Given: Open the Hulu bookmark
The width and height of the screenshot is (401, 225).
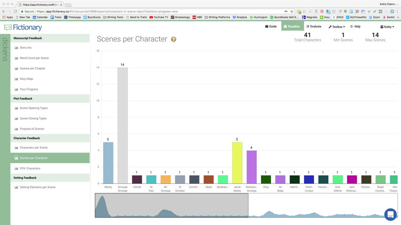Looking at the screenshot, I should coord(325,17).
